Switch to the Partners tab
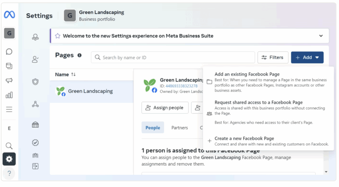Image resolution: width=339 pixels, height=187 pixels. click(179, 128)
